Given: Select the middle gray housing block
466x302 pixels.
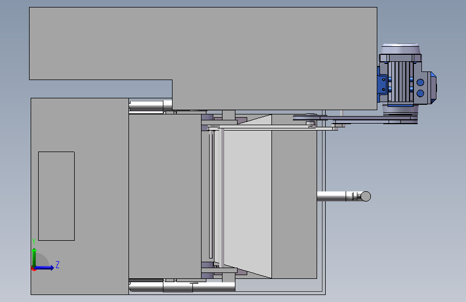Looking at the screenshot, I should [165, 197].
